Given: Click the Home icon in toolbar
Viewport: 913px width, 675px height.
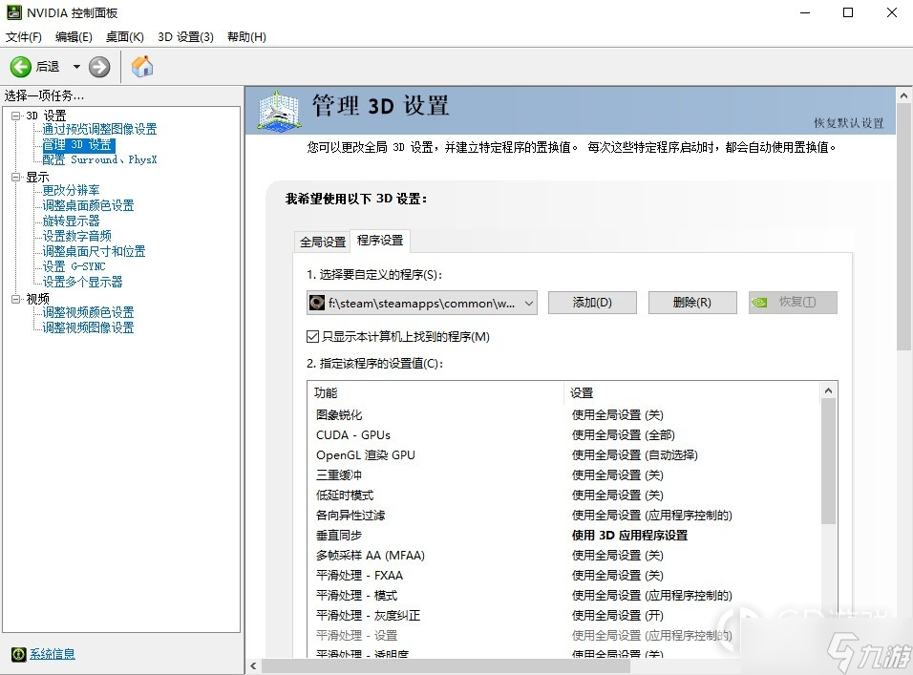Looking at the screenshot, I should pos(142,67).
